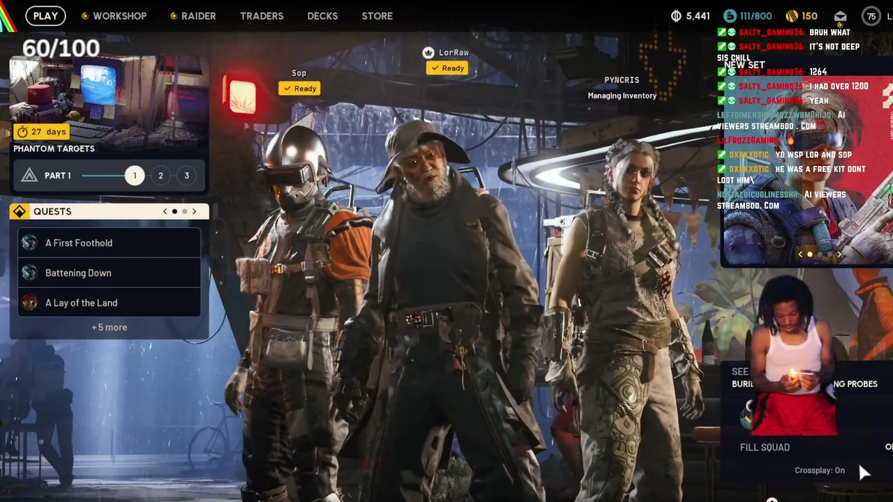The width and height of the screenshot is (893, 502).
Task: Visit the STORE tab
Action: tap(377, 15)
